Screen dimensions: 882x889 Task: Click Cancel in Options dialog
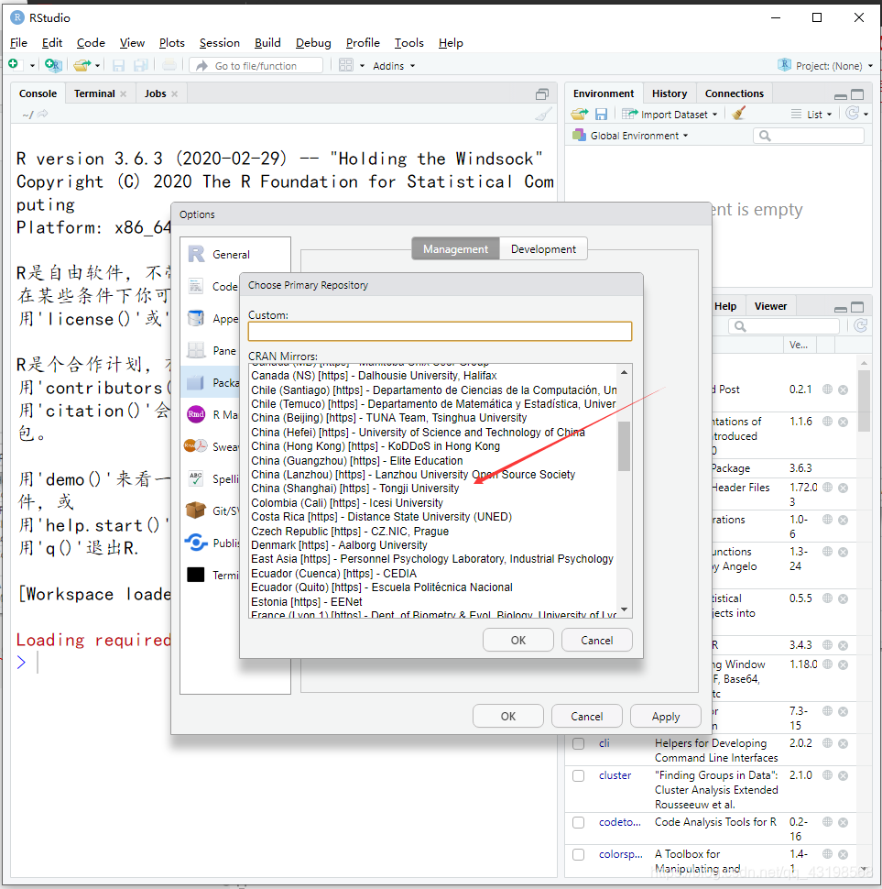point(587,716)
